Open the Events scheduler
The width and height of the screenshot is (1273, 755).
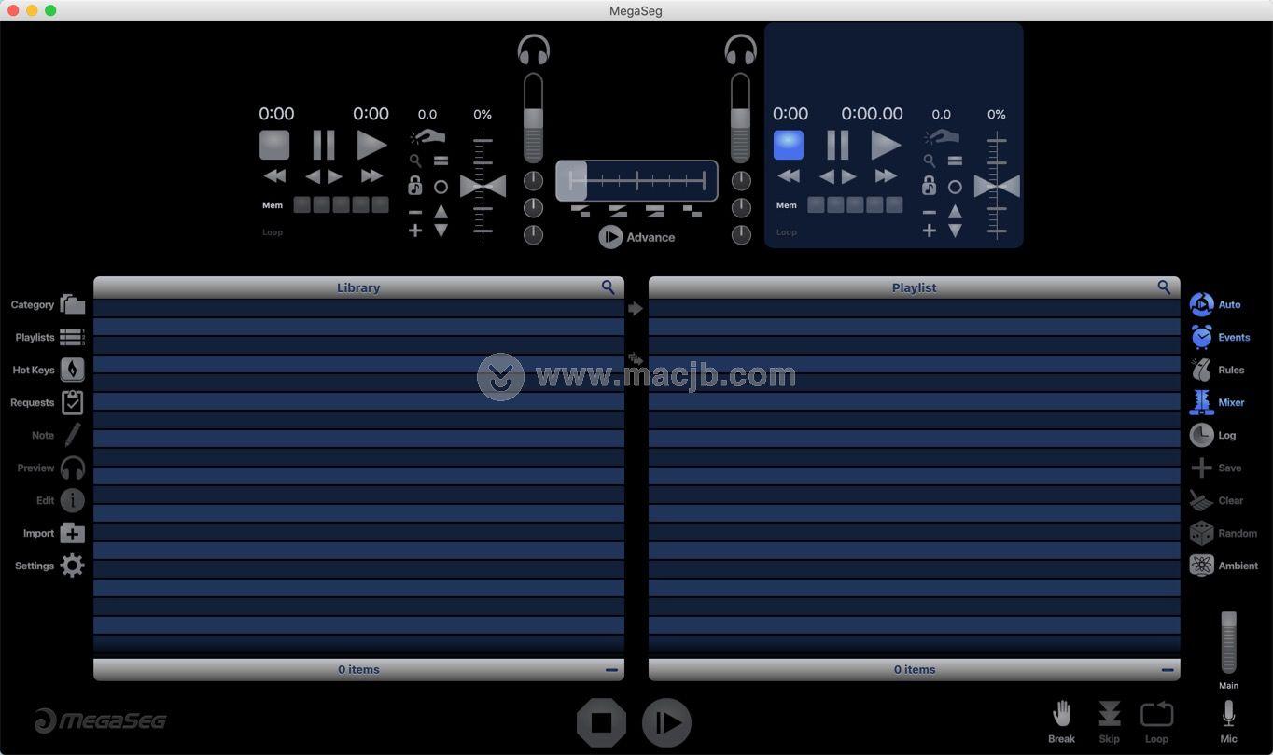click(x=1202, y=337)
